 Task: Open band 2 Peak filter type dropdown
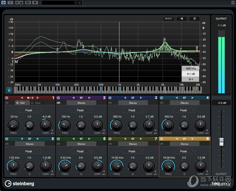(x=81, y=110)
